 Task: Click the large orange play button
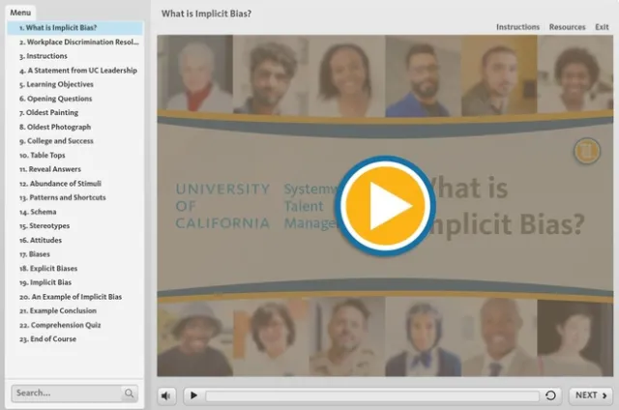386,205
